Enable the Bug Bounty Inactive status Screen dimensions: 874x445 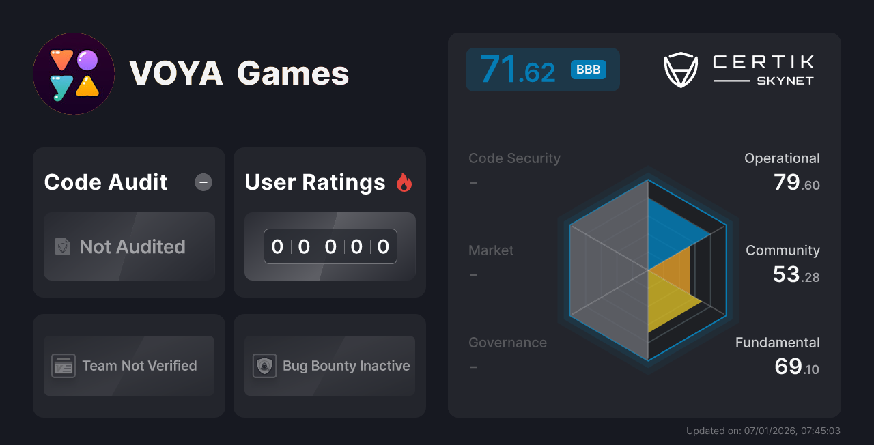[x=329, y=366]
